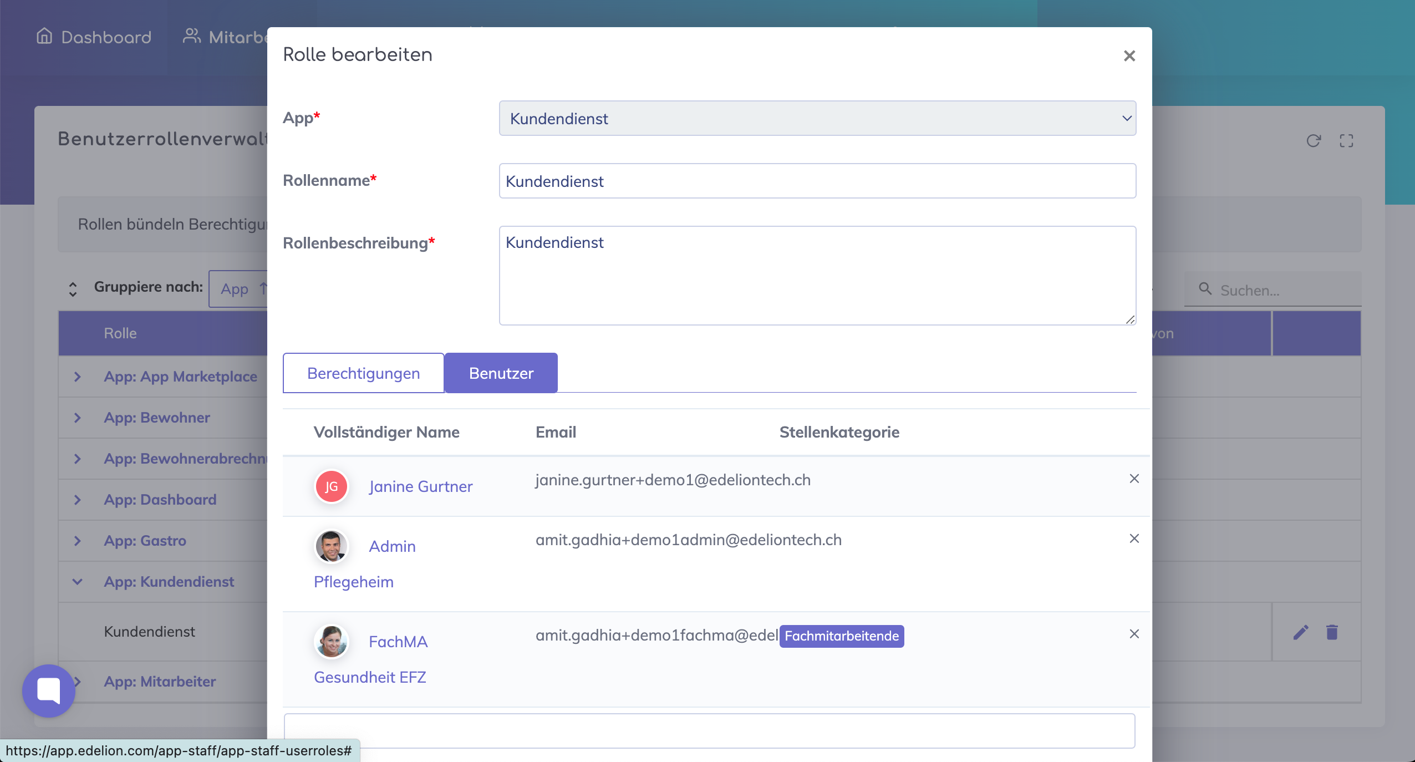Collapse the App: Kundendienst group
Image resolution: width=1415 pixels, height=762 pixels.
78,582
